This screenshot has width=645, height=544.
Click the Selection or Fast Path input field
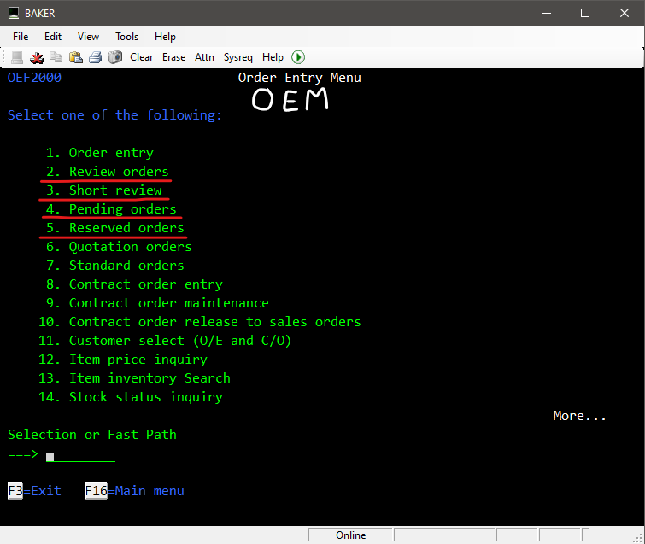pyautogui.click(x=80, y=454)
